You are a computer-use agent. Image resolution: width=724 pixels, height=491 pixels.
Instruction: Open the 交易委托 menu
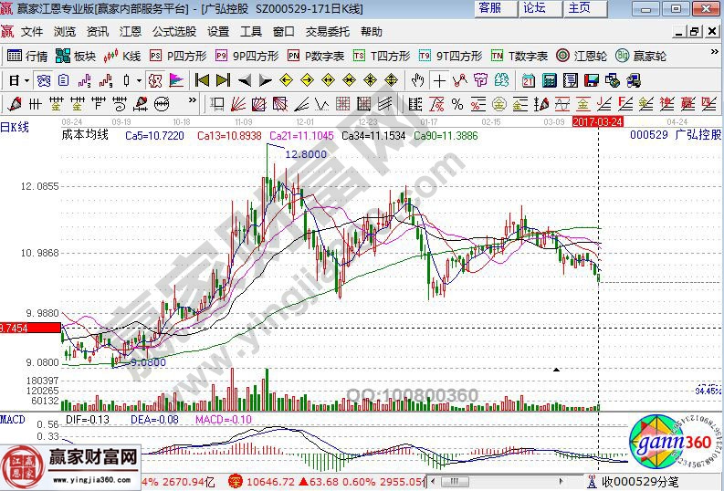327,31
